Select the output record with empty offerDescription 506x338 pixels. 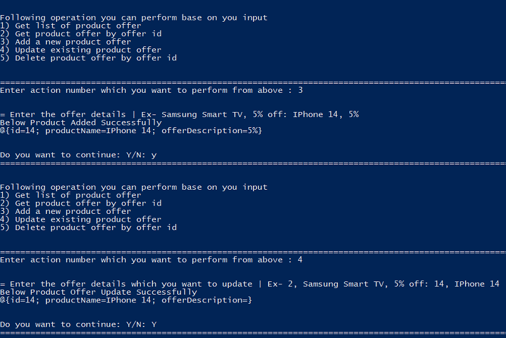pos(126,300)
